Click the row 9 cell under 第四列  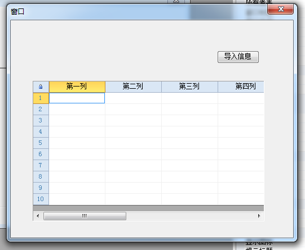click(x=241, y=188)
